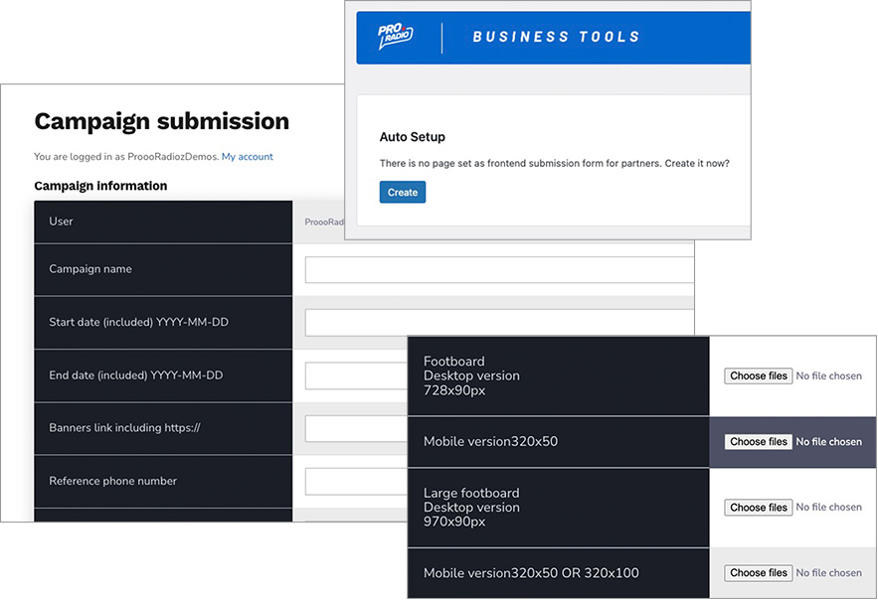Choose files for the Mobile version320x50 row
878x600 pixels.
(758, 442)
